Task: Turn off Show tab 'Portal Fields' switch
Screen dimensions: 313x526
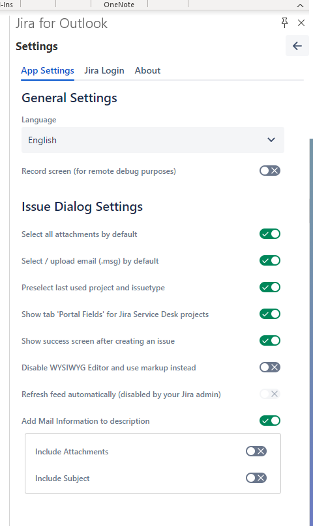Action: pyautogui.click(x=269, y=314)
